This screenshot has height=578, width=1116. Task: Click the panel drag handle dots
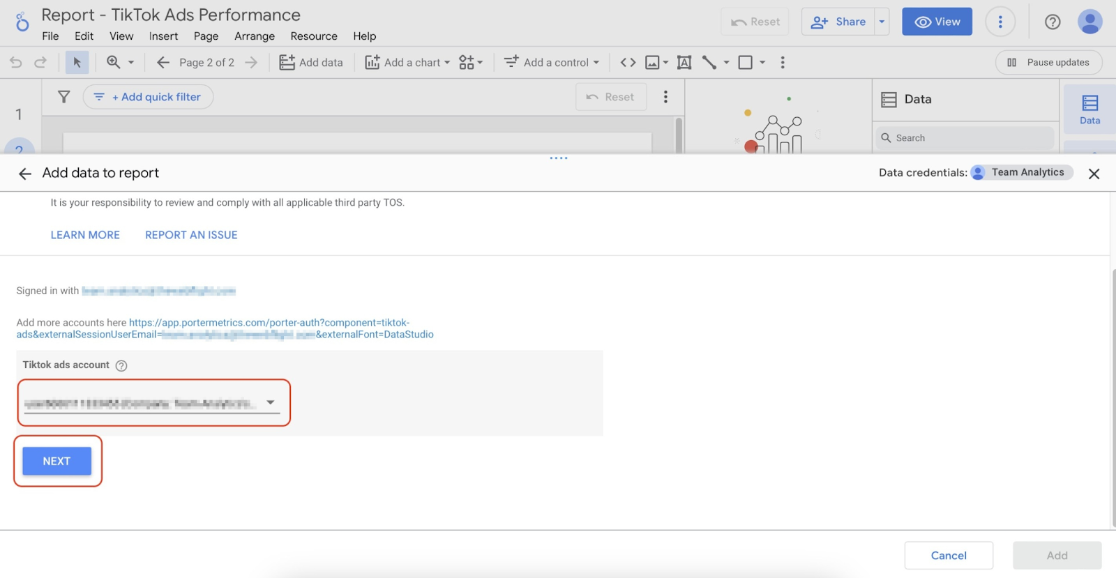[558, 158]
